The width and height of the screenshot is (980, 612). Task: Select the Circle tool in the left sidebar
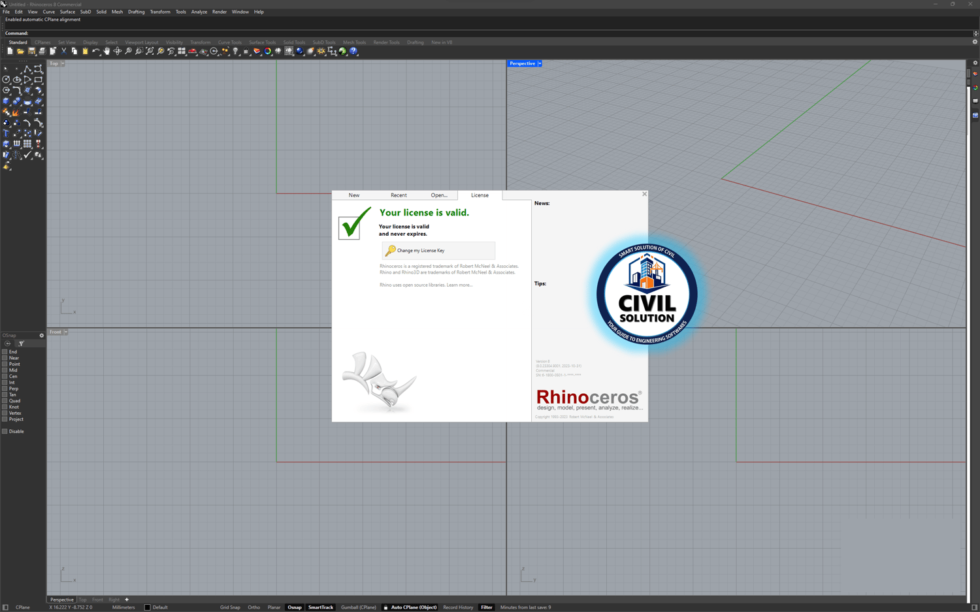pos(7,80)
